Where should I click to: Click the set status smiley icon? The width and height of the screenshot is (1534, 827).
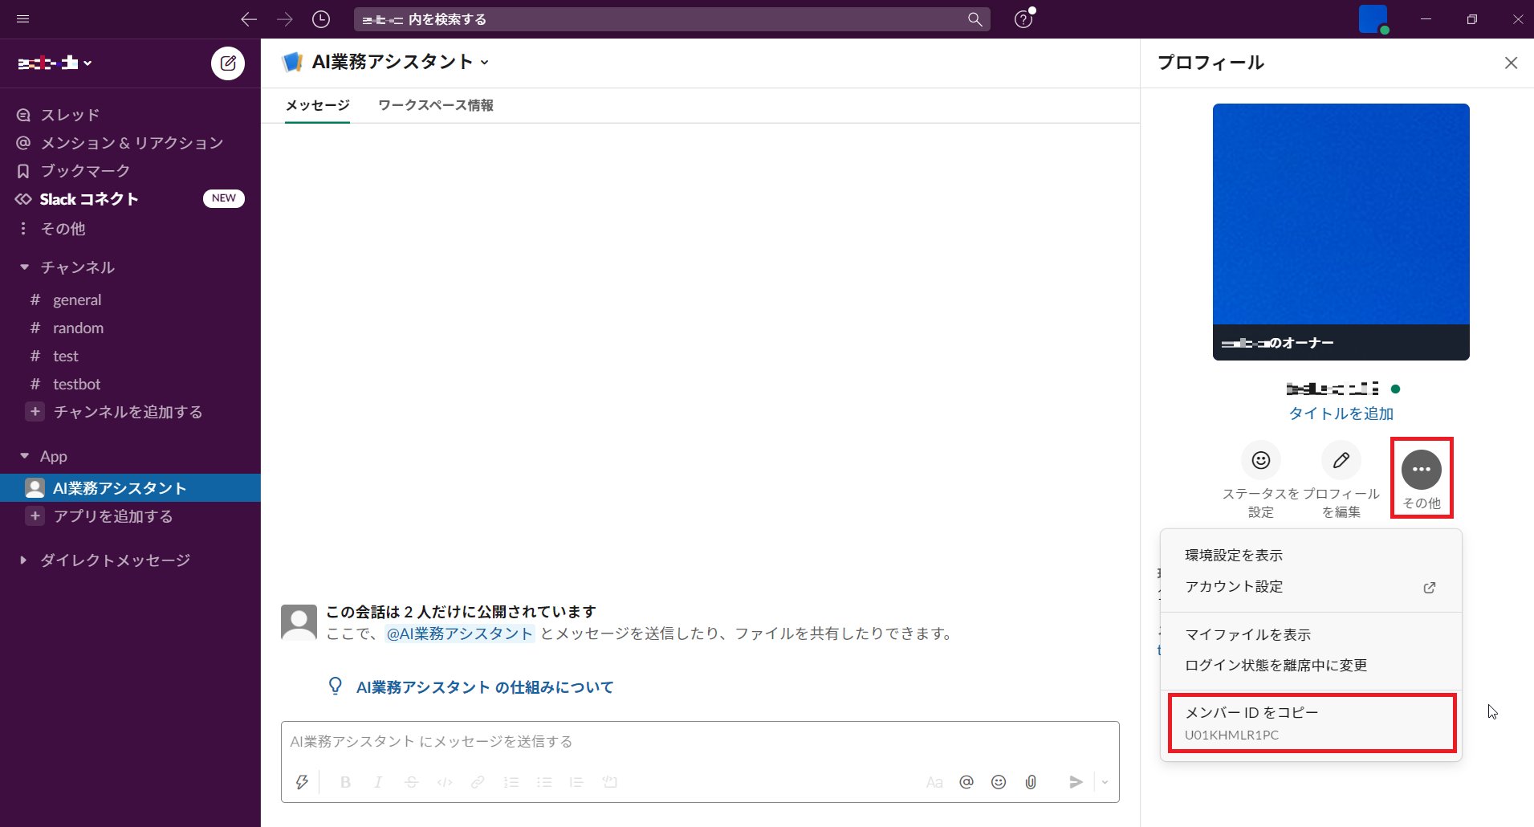click(x=1260, y=460)
